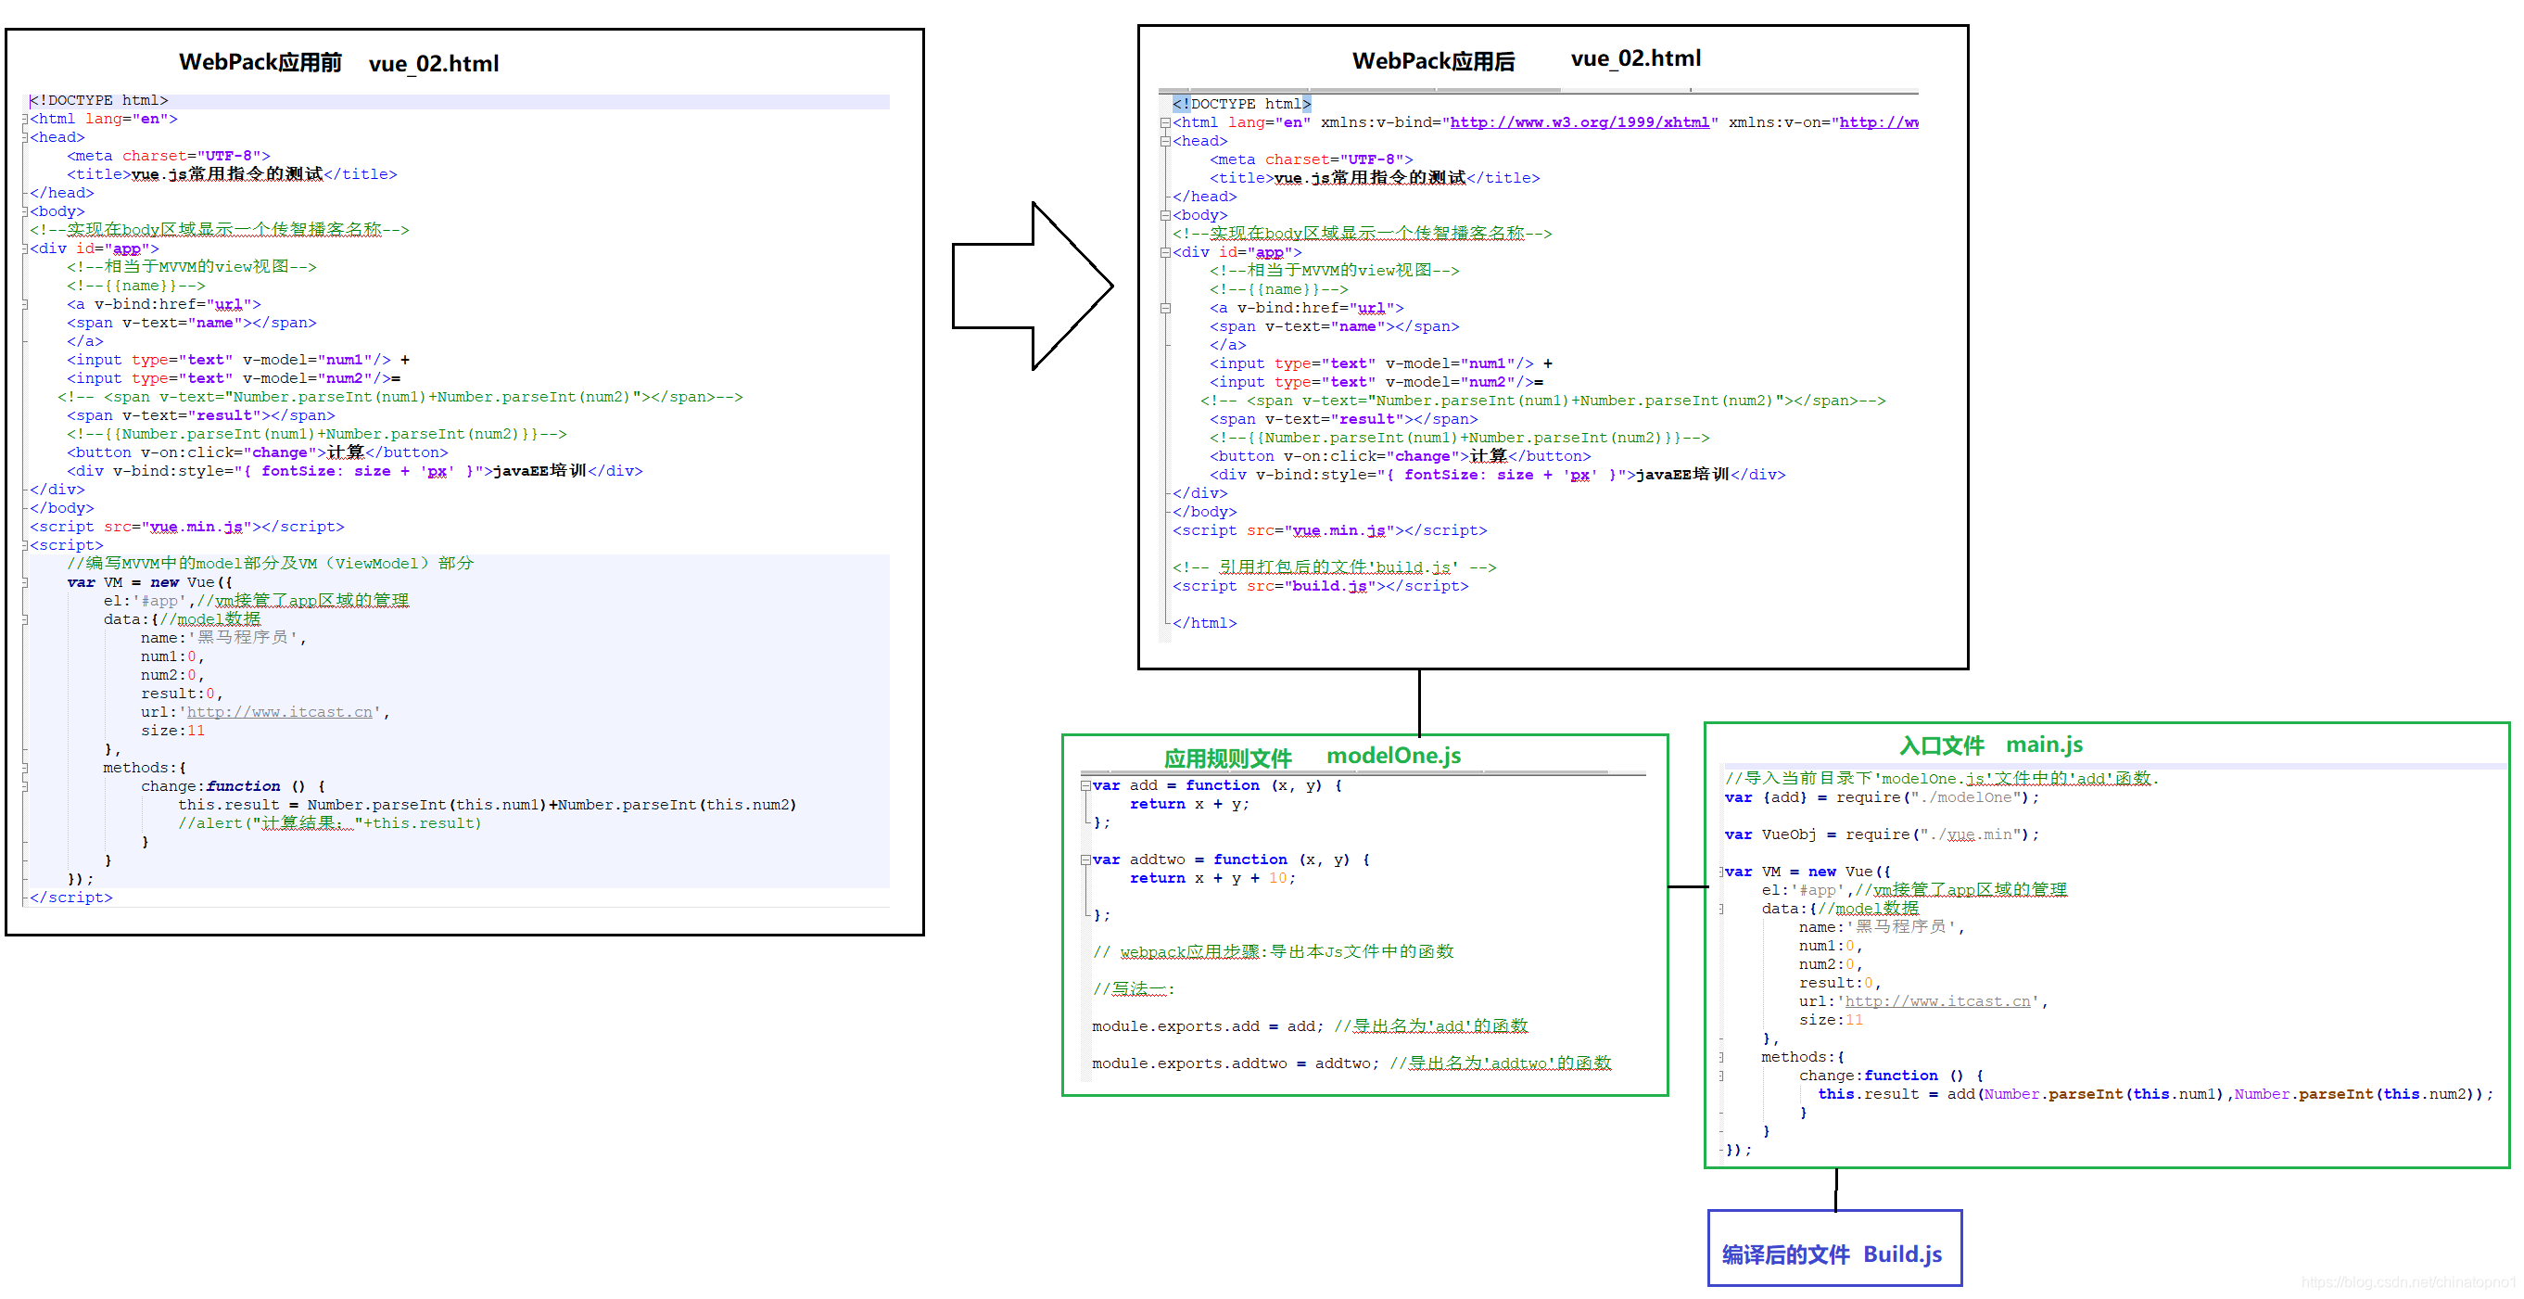Collapse the <head> fold marker in WebPack应用后 panel
The image size is (2524, 1299).
(x=1165, y=142)
